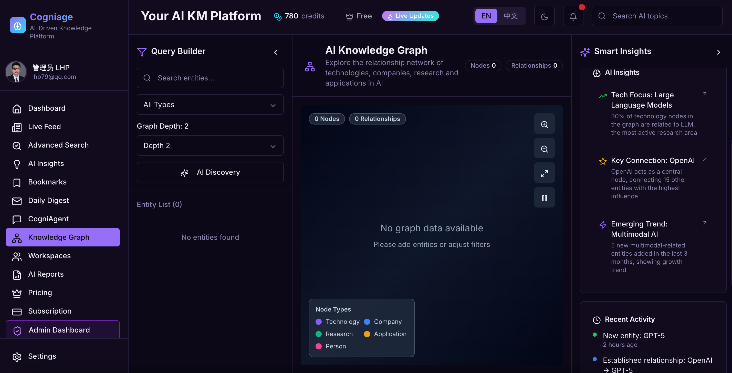Expand graph to fullscreen view
The height and width of the screenshot is (373, 732).
(544, 173)
